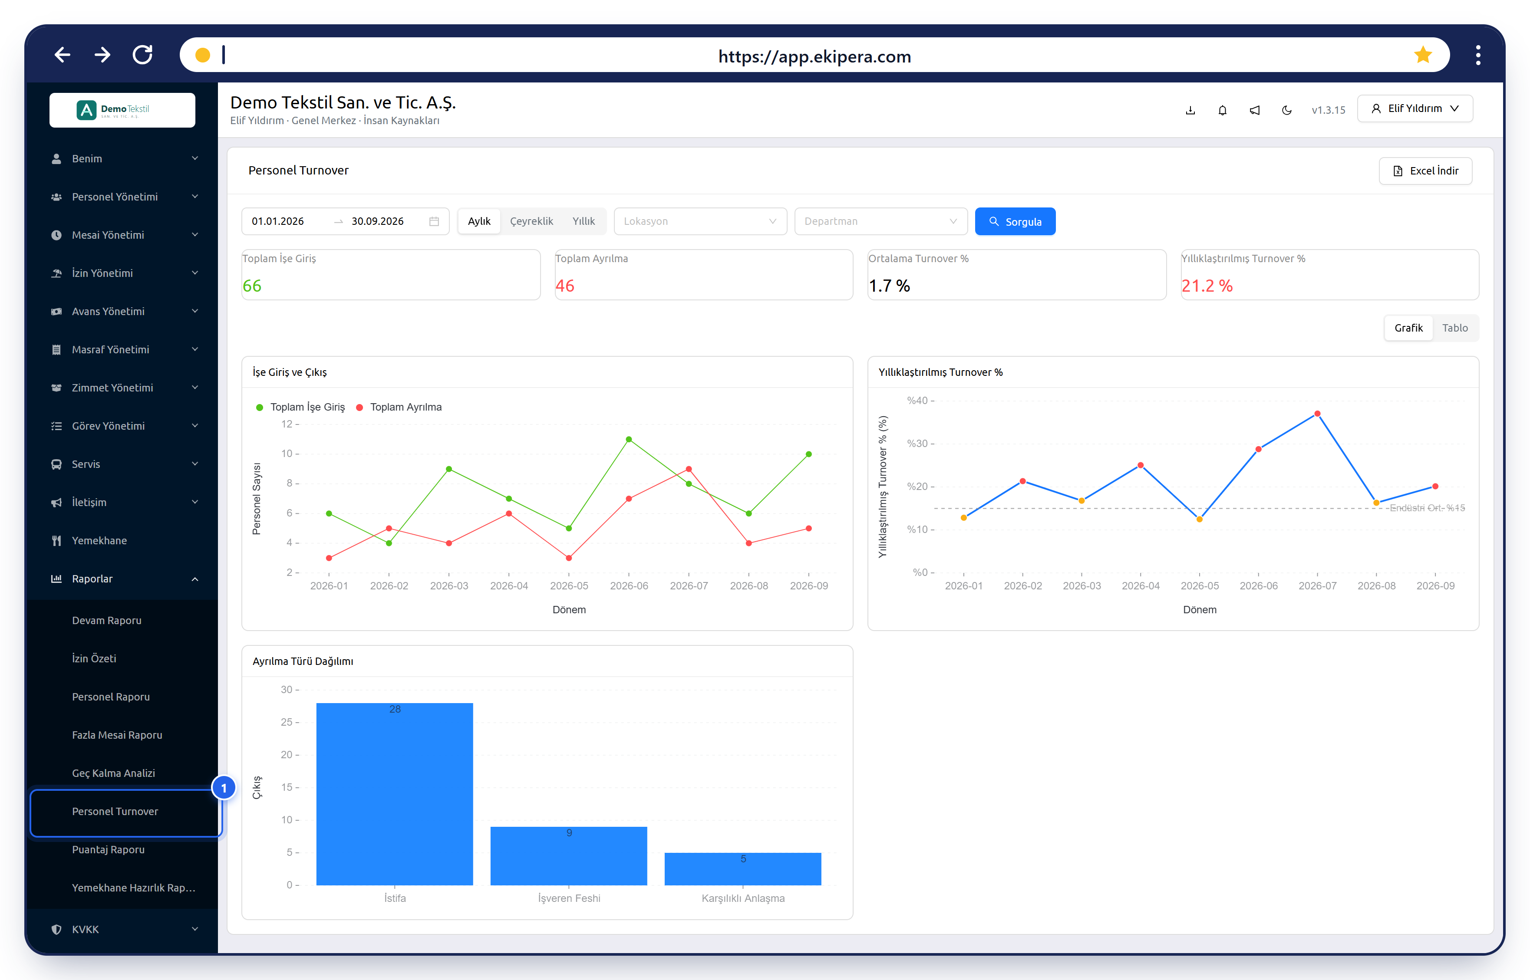This screenshot has width=1530, height=980.
Task: Click start date field 01.01.2026
Action: click(278, 221)
